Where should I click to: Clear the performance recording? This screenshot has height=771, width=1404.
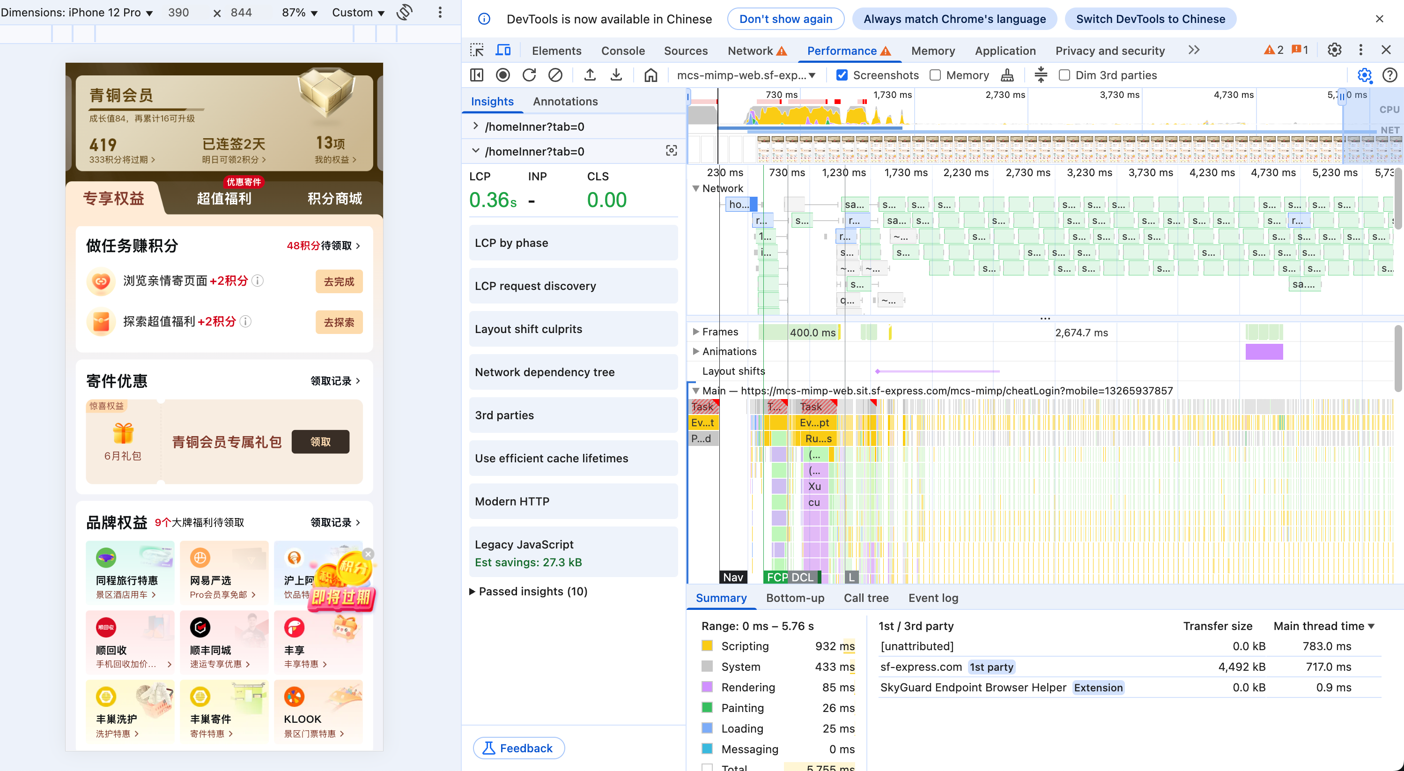click(x=555, y=74)
